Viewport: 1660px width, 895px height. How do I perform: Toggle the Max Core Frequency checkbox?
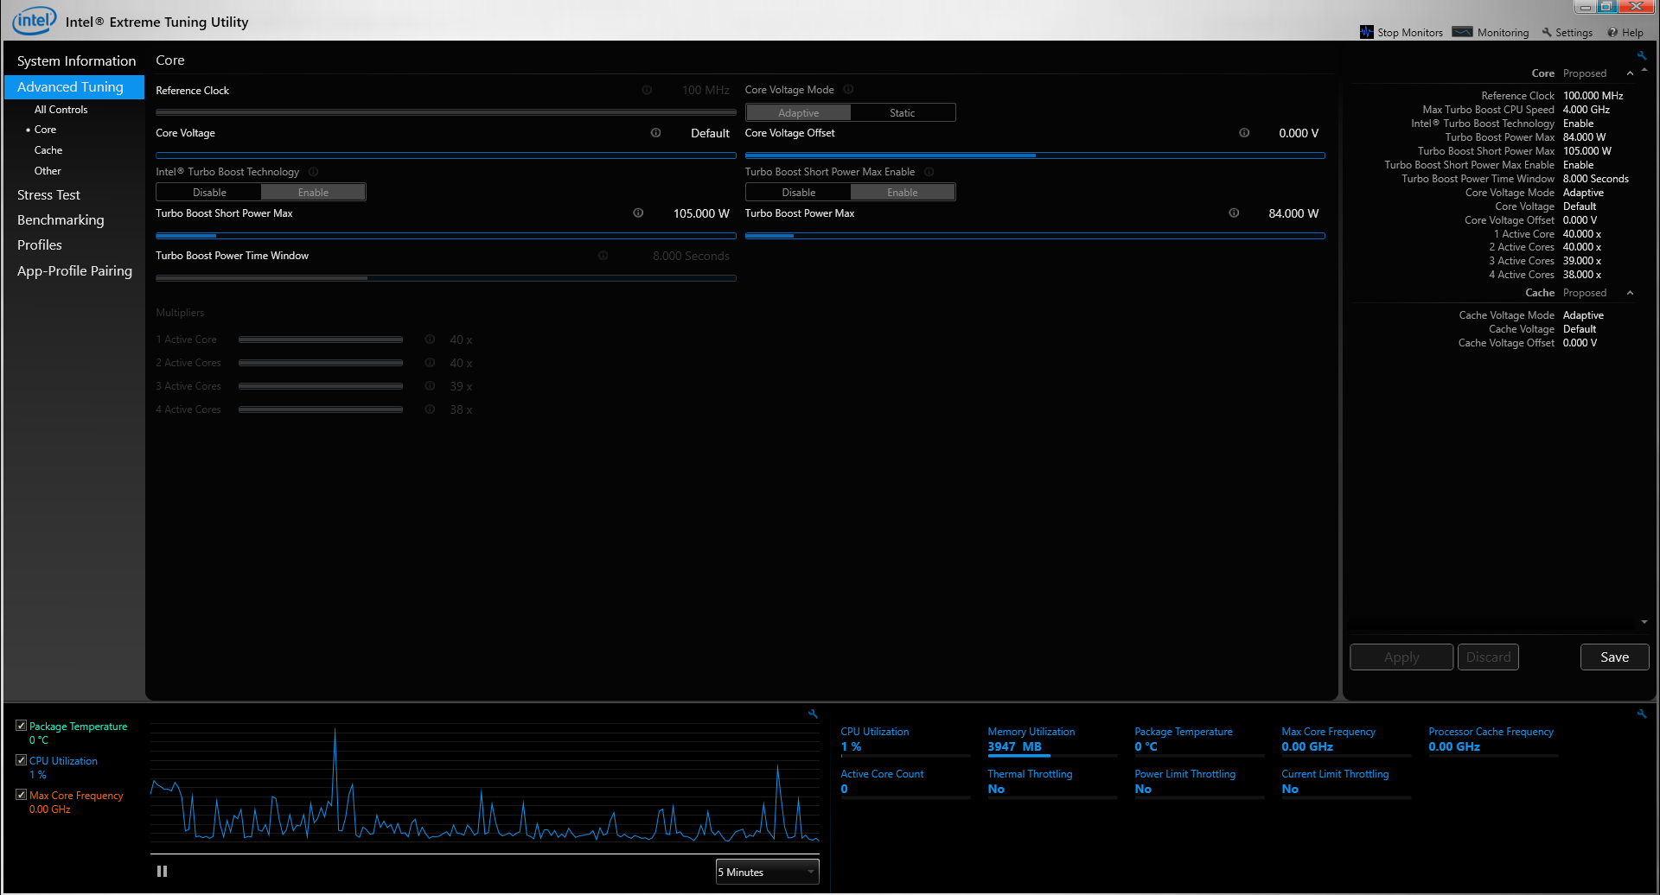pyautogui.click(x=21, y=795)
